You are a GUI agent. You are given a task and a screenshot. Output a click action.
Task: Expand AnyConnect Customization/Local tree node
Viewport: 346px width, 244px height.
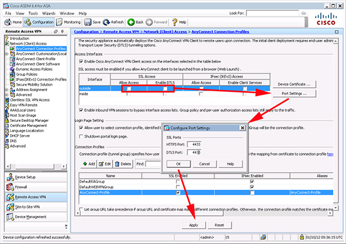coord(7,54)
